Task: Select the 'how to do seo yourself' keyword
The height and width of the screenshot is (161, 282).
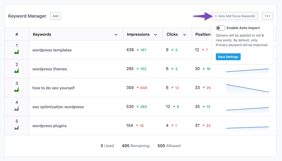Action: [x=53, y=88]
